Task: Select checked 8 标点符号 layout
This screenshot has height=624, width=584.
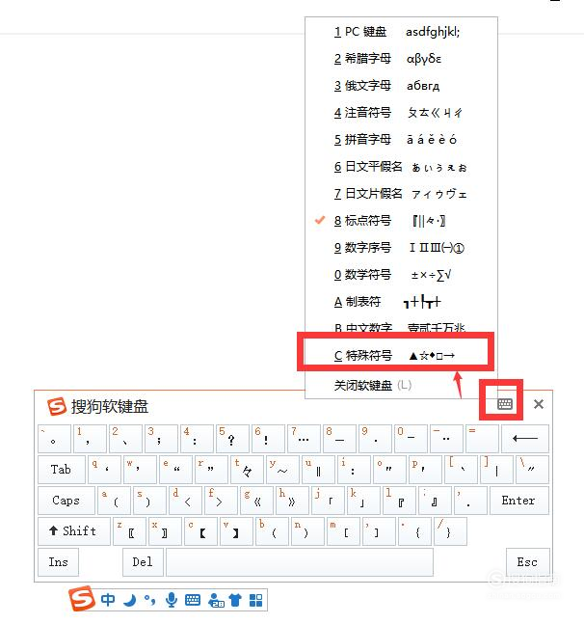Action: click(401, 221)
